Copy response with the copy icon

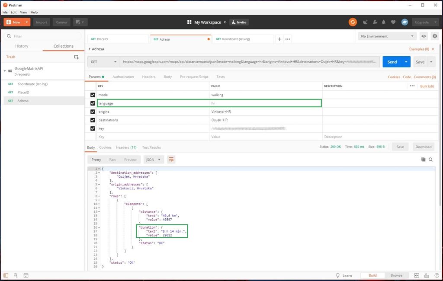point(423,160)
